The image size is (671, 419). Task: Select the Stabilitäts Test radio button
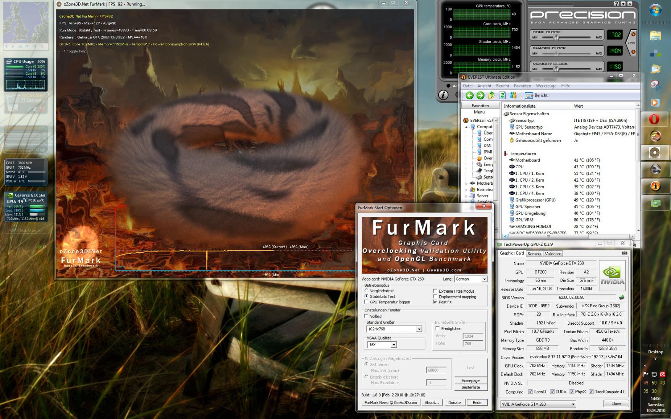point(367,296)
